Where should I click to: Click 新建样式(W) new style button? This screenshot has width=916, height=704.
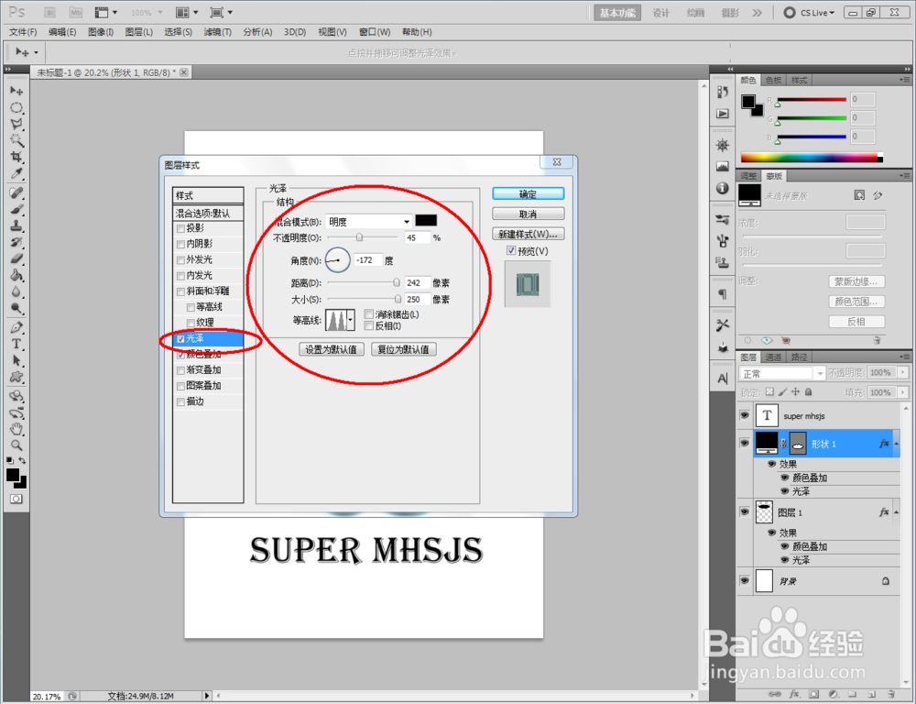tap(529, 234)
